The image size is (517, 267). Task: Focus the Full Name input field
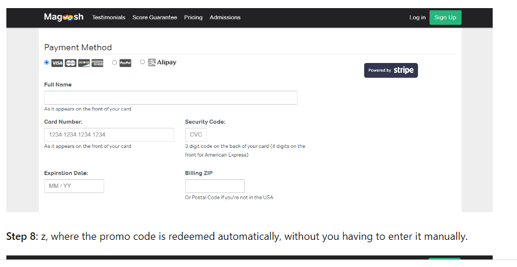point(170,98)
